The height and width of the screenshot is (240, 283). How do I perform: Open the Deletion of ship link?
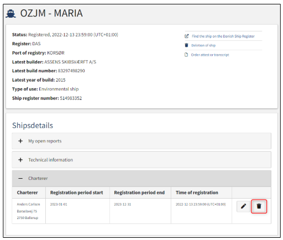point(203,45)
